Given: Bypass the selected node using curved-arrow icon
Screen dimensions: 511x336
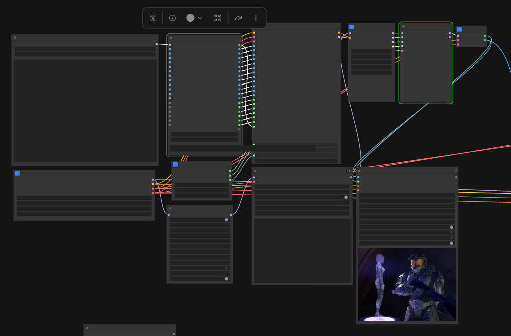Looking at the screenshot, I should pos(238,18).
